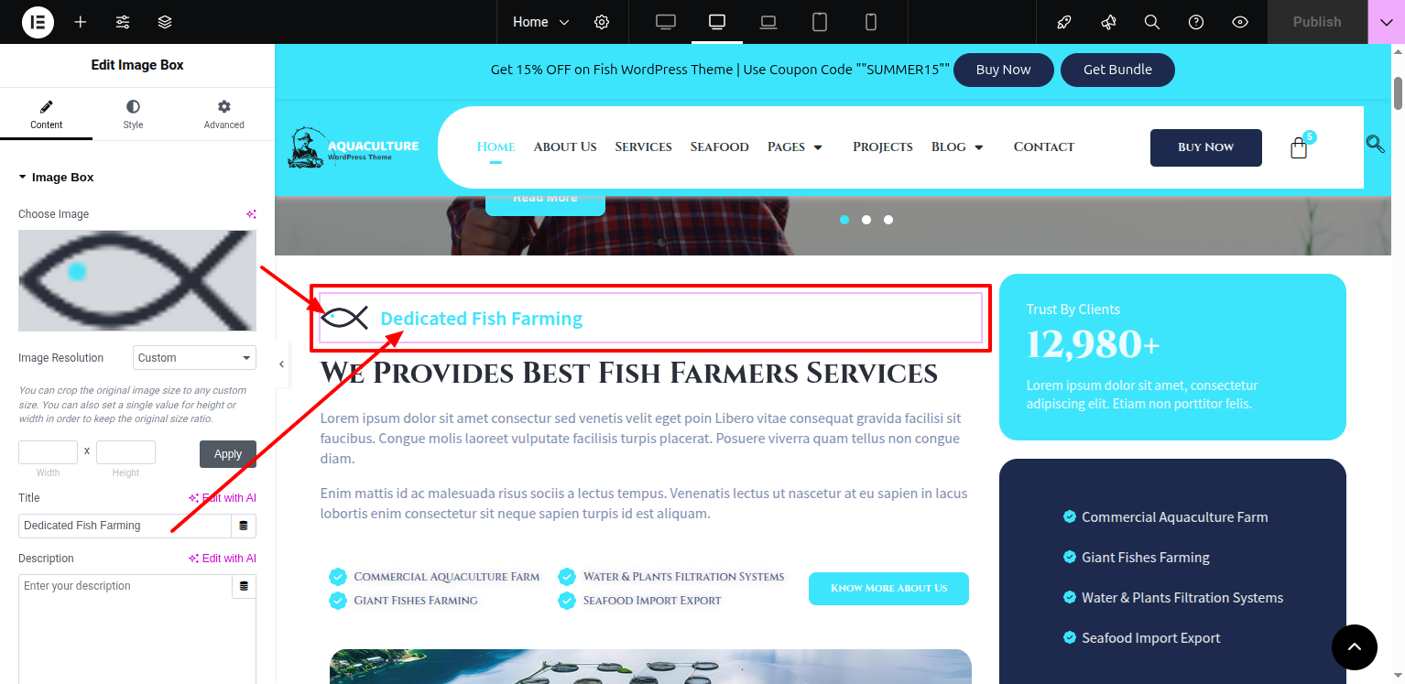
Task: Open the What's New megaphone icon
Action: pos(1108,22)
